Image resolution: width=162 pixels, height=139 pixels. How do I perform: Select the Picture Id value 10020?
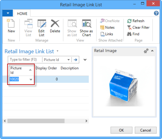14,79
